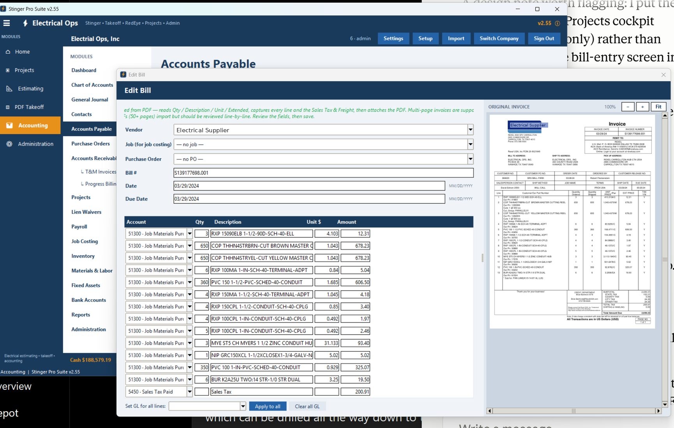Viewport: 674px width, 428px height.
Task: Click the invoice preview scroll-down arrow
Action: [x=665, y=404]
